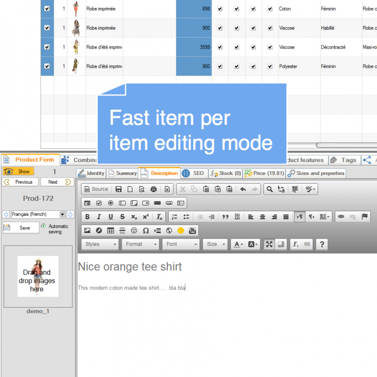The image size is (377, 377).
Task: Maximize the editor area
Action: [269, 244]
